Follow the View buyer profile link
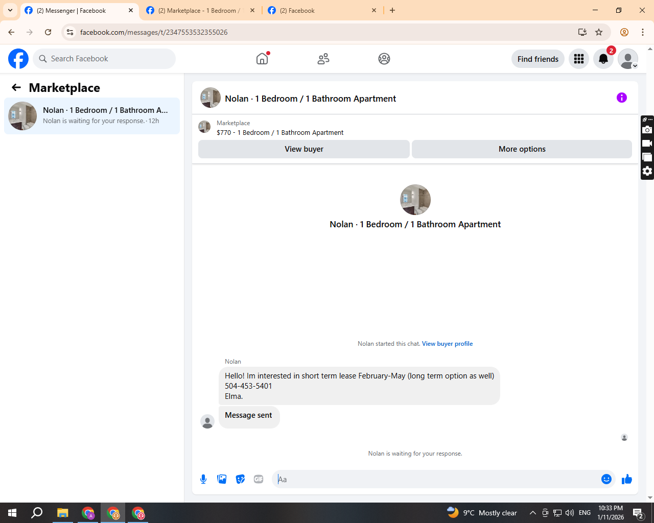 pyautogui.click(x=448, y=344)
